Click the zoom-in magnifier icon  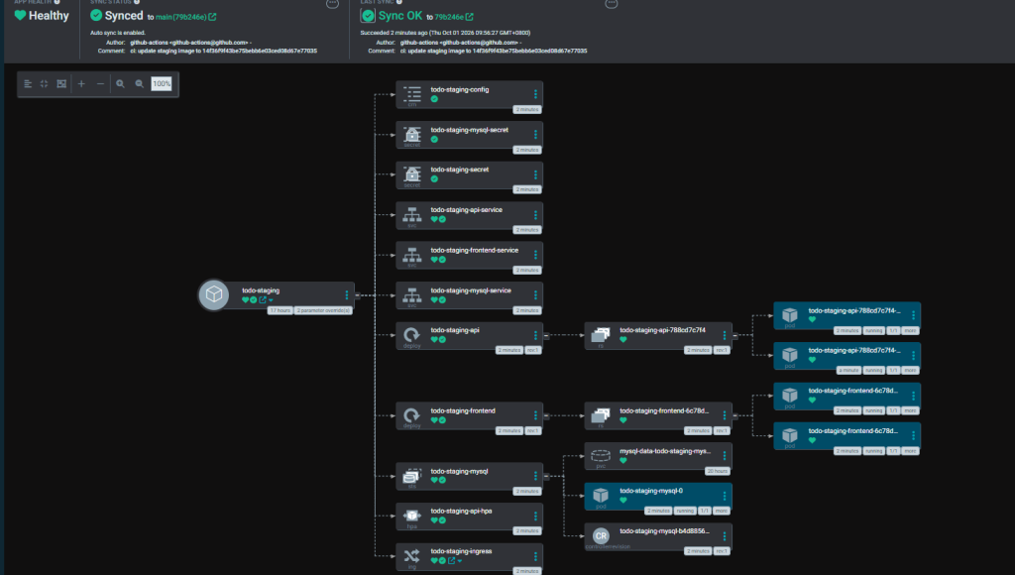[120, 83]
